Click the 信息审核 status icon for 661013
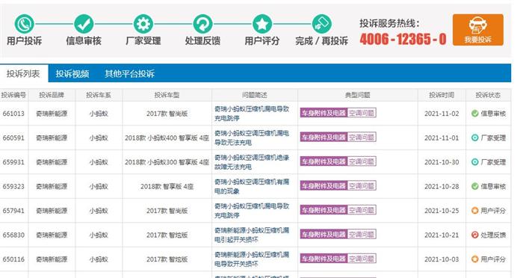The height and width of the screenshot is (278, 523). coord(475,114)
